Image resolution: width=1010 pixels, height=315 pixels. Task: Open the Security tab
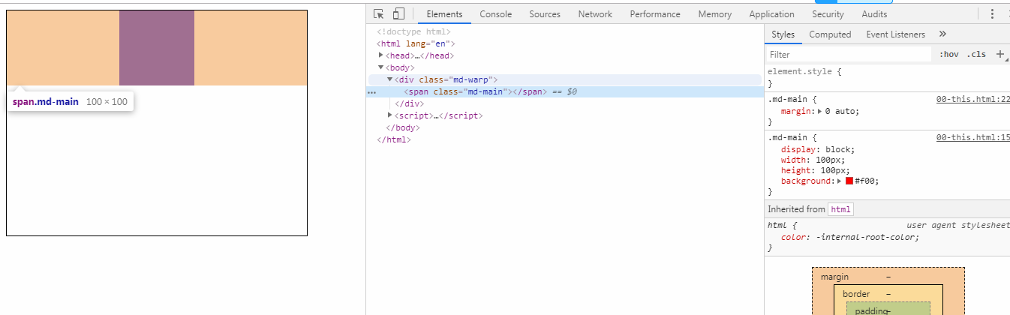(828, 14)
